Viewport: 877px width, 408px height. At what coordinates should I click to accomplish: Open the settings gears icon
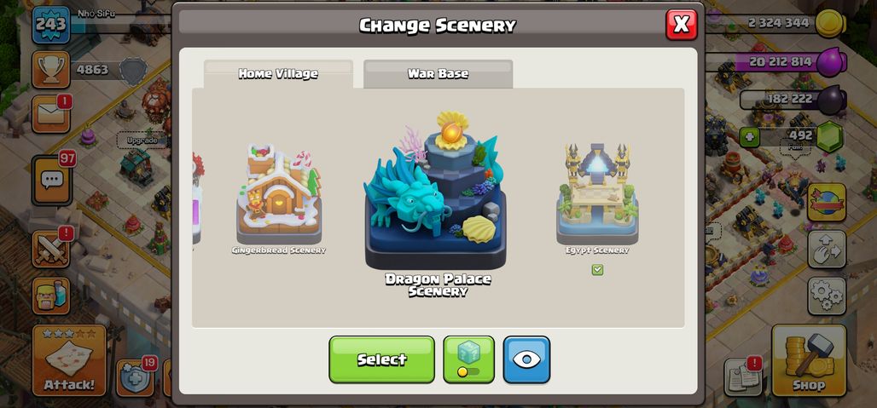[x=827, y=296]
